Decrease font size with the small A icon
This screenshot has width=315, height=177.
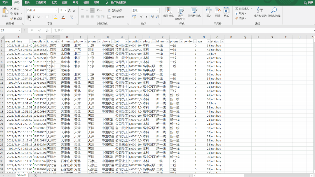coord(74,10)
